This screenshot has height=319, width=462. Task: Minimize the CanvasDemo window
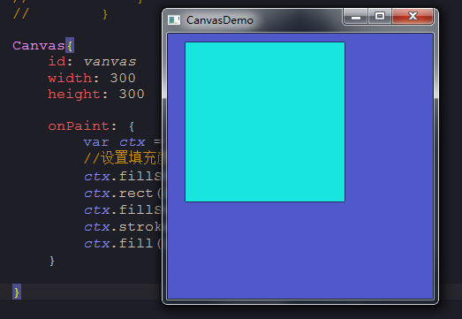coord(356,17)
